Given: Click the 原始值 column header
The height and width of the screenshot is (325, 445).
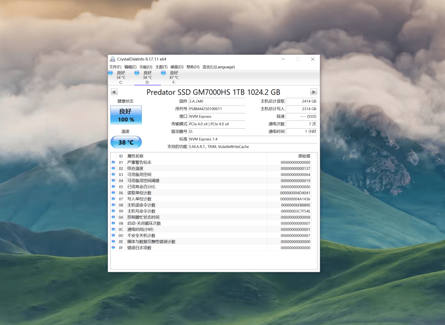Looking at the screenshot, I should pyautogui.click(x=304, y=156).
